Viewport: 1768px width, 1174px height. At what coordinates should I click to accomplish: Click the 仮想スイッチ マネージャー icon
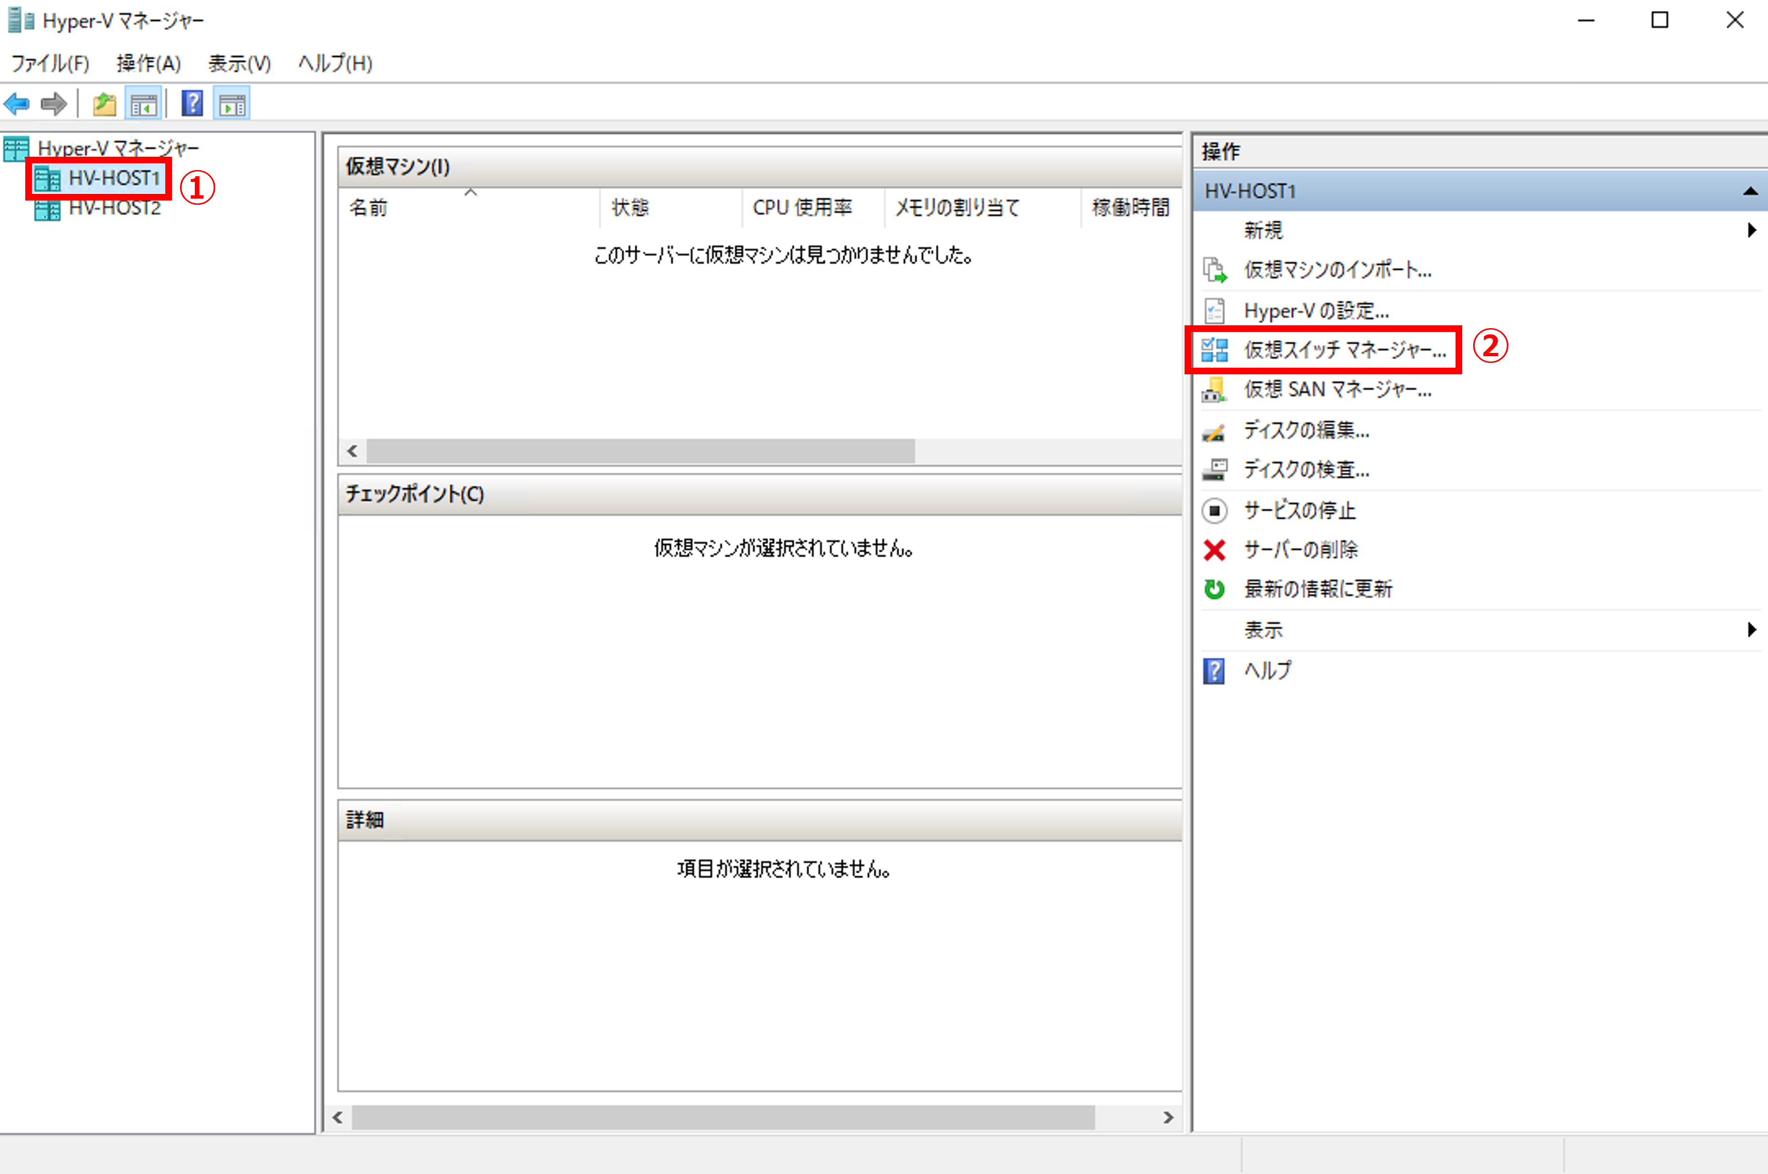[x=1214, y=350]
